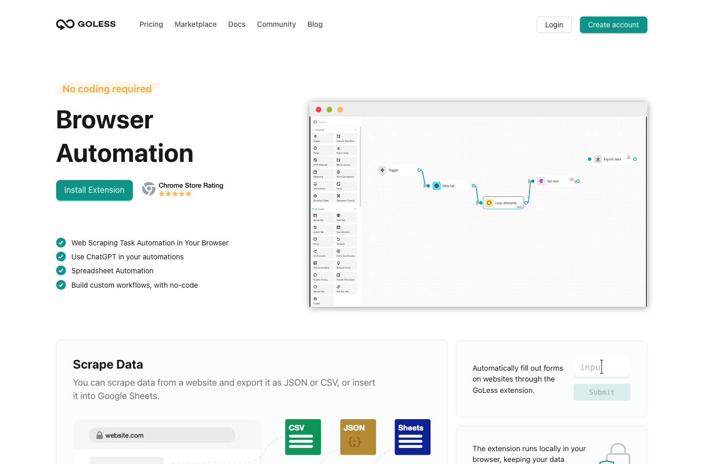This screenshot has width=703, height=464.
Task: Select the Blocks Group block
Action: coord(346,162)
